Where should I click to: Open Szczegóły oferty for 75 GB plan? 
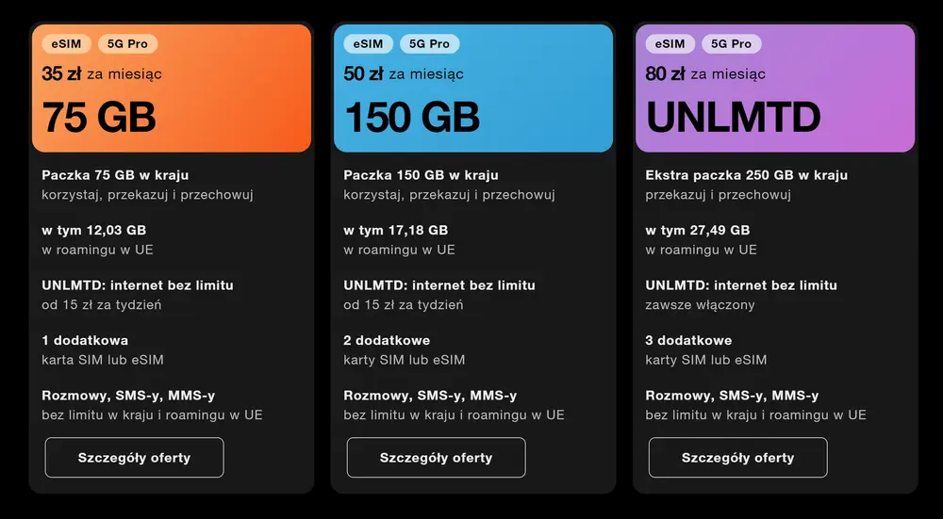[134, 458]
